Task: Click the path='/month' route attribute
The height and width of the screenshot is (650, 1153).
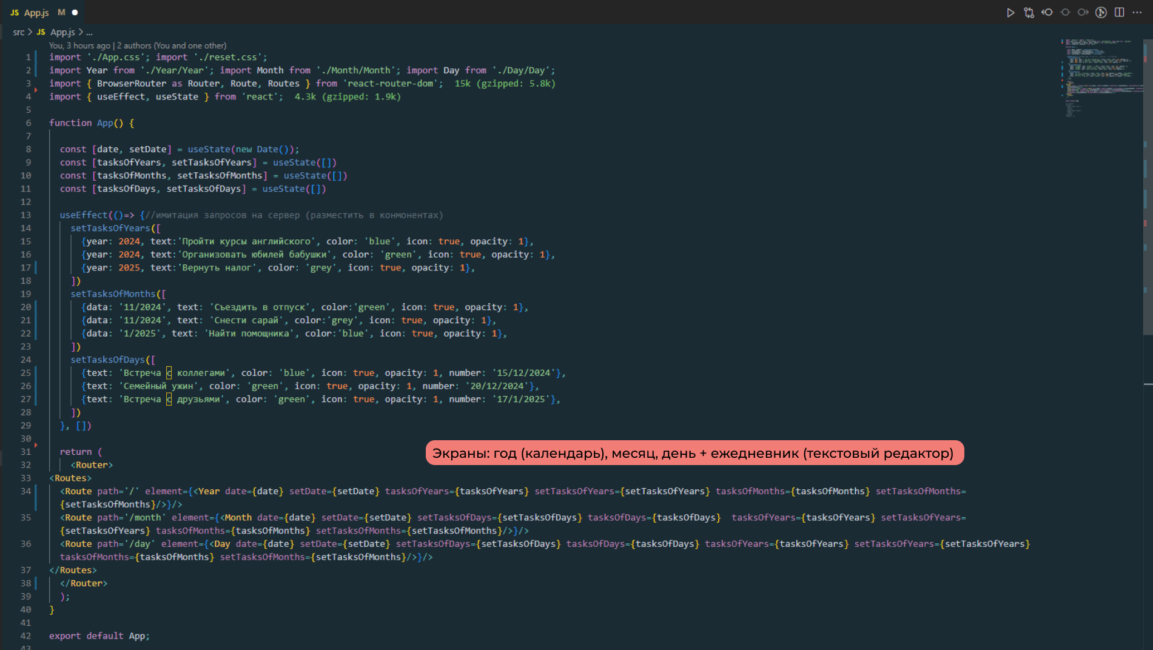Action: [x=132, y=517]
